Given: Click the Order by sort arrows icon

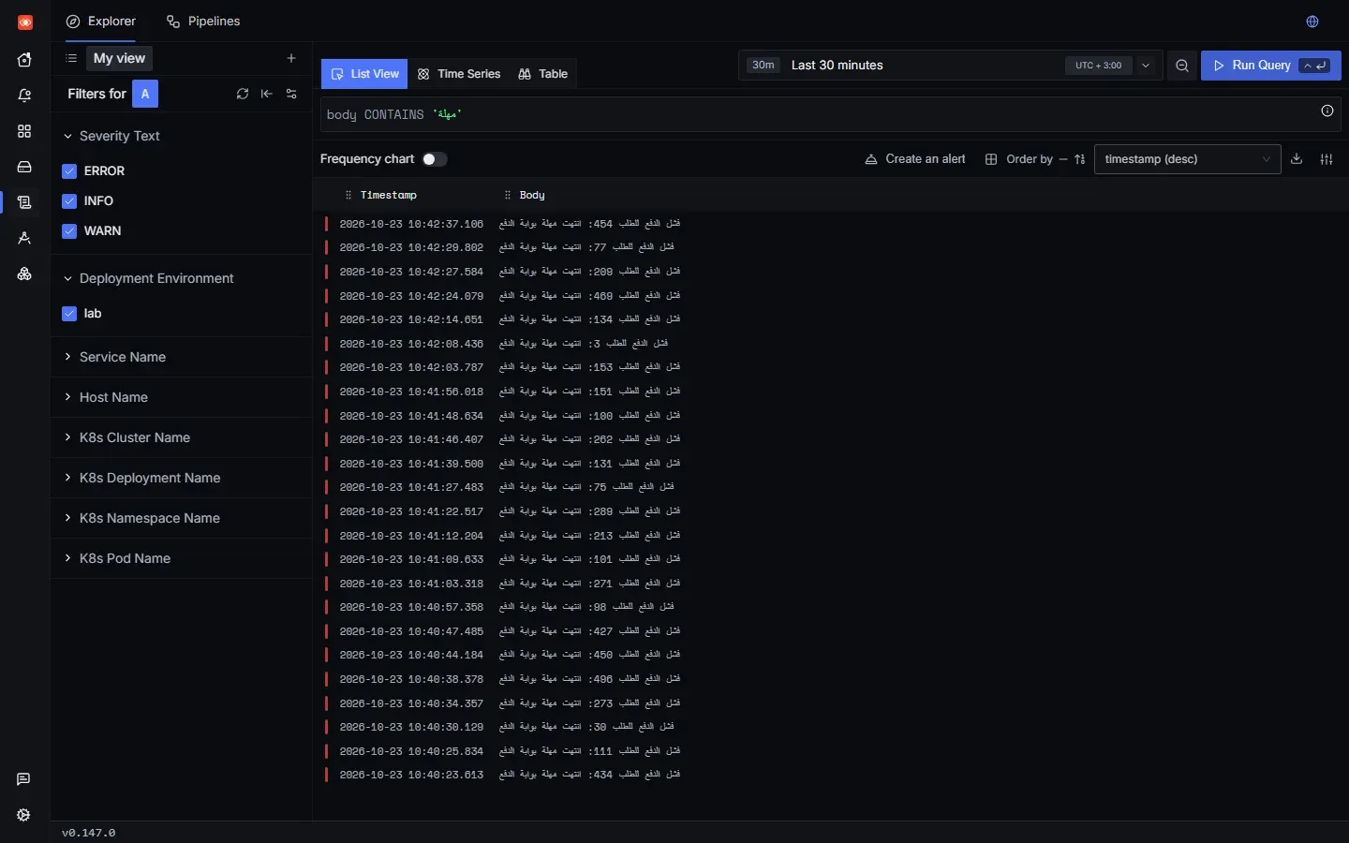Looking at the screenshot, I should pyautogui.click(x=1080, y=159).
